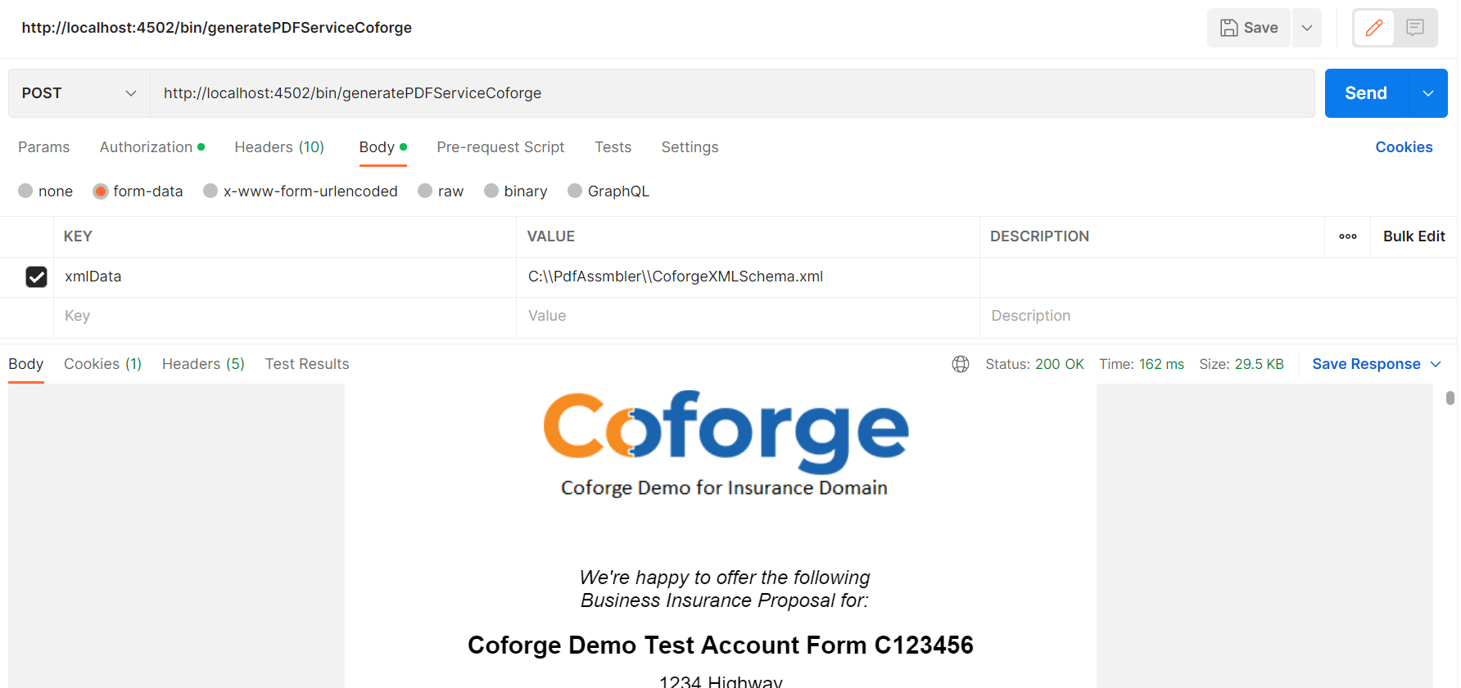1461x688 pixels.
Task: Open the Test Results tab
Action: point(307,364)
